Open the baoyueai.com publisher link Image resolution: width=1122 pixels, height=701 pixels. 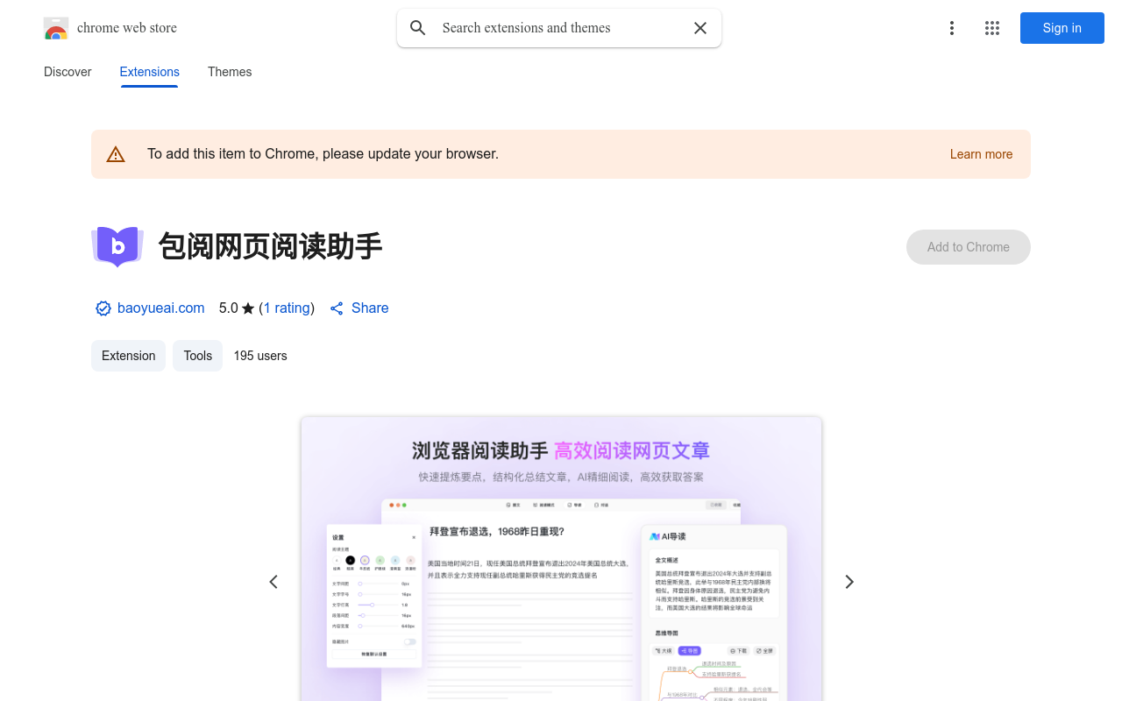(x=161, y=308)
